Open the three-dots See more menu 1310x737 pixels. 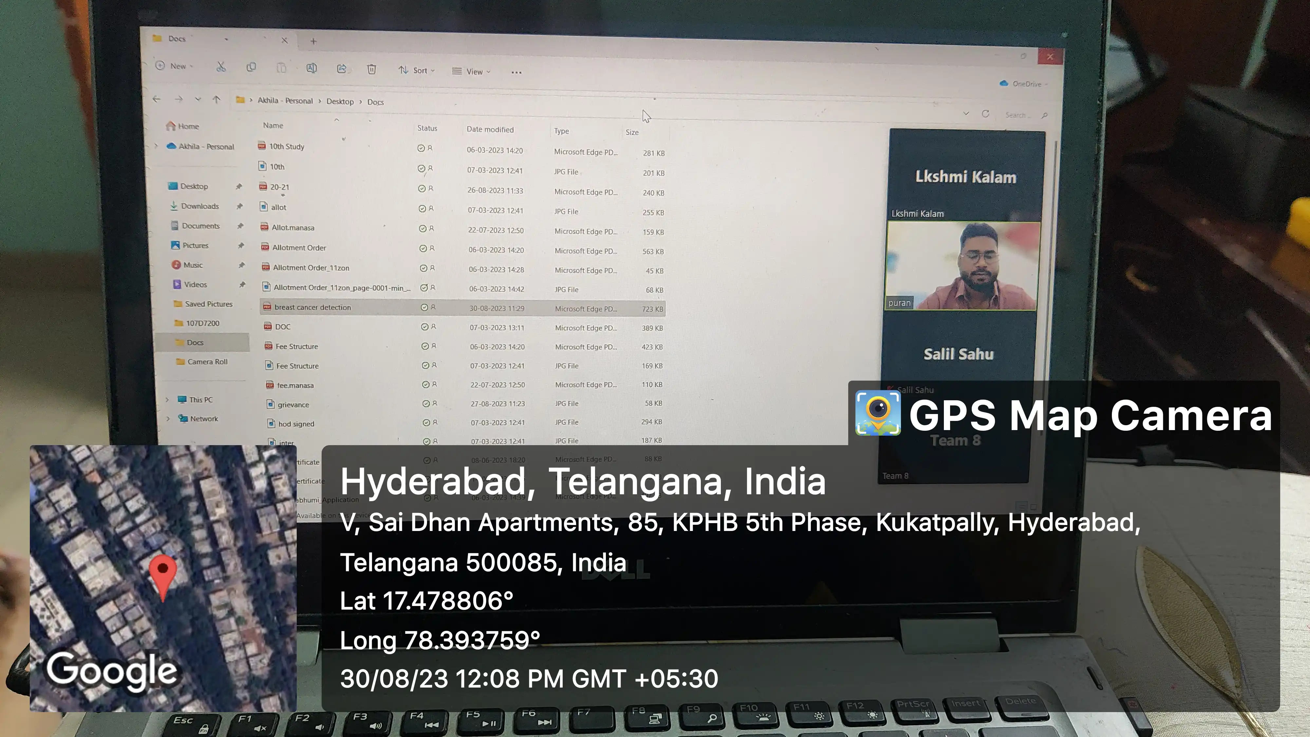pos(516,72)
